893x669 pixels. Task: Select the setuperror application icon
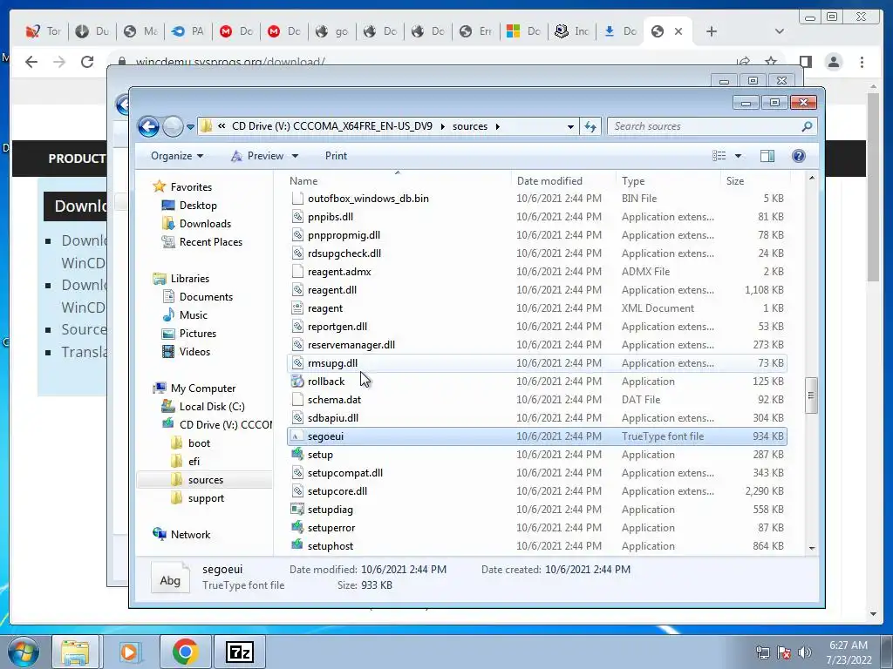[x=297, y=527]
